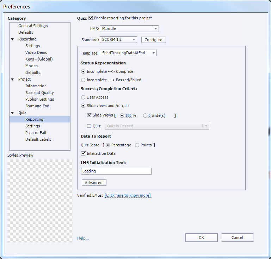This screenshot has width=271, height=259.
Task: Collapse the Quiz category arrow
Action: pos(12,113)
